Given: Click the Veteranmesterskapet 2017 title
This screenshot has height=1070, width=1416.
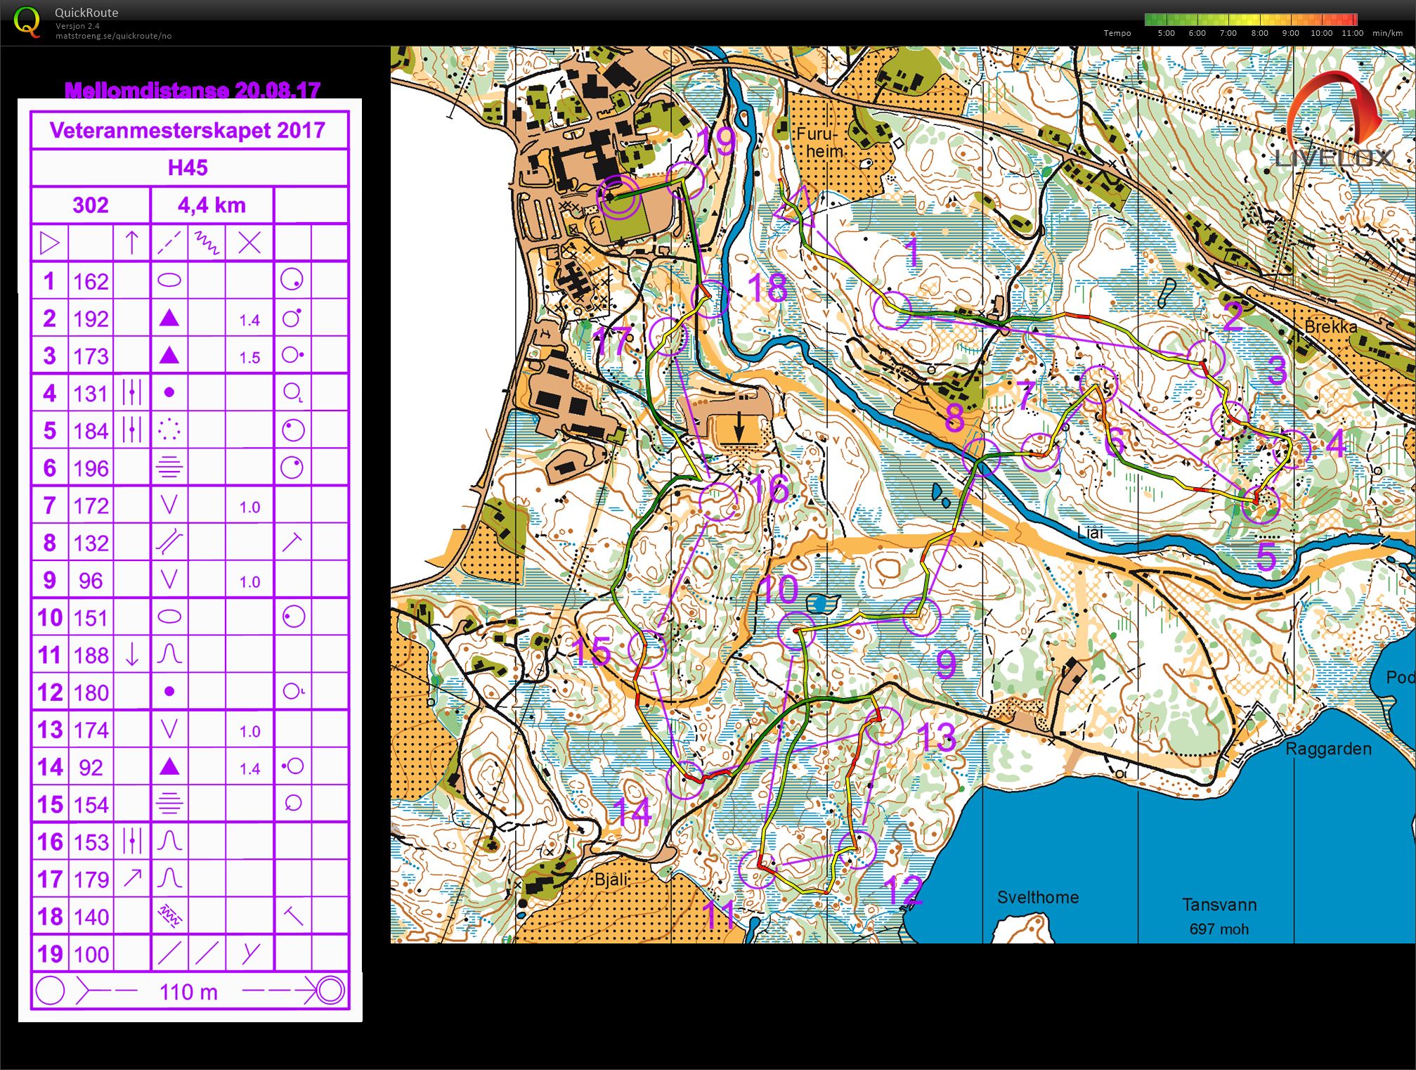Looking at the screenshot, I should pyautogui.click(x=188, y=130).
